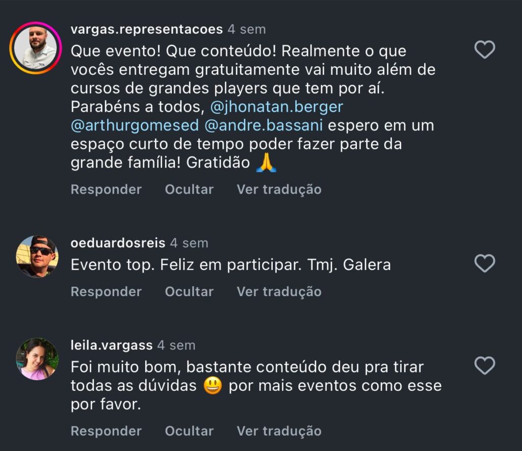This screenshot has width=522, height=451.
Task: Show translation of leila.vargass comment
Action: click(279, 431)
